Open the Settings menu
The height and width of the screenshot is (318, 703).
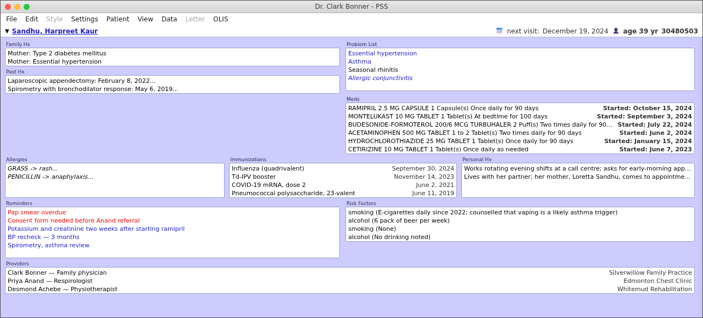click(85, 19)
